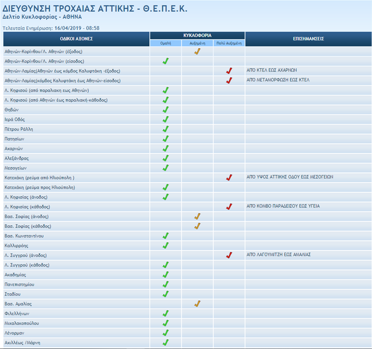The width and height of the screenshot is (372, 349).
Task: Click orange checkmark for Αθηνών-Κορίνθου (έξοδος)
Action: point(197,52)
